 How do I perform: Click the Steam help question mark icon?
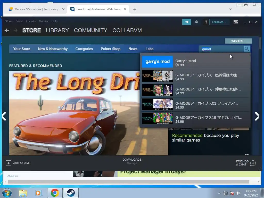pyautogui.click(x=206, y=22)
